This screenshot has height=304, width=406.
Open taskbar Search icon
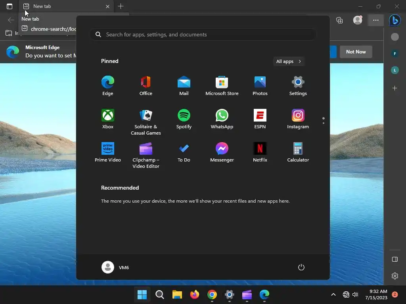(x=159, y=294)
